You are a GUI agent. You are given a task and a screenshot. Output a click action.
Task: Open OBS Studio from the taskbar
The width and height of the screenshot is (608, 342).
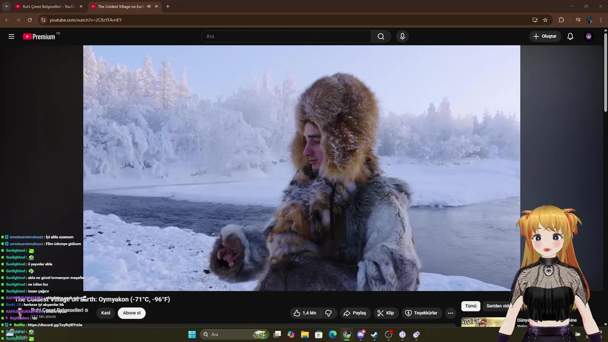(x=389, y=334)
